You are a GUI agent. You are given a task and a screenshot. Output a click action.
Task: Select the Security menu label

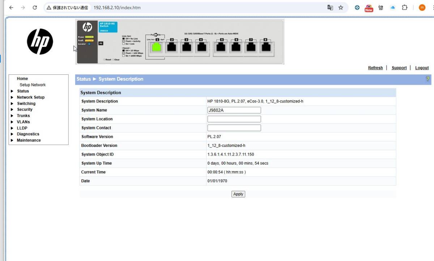[x=25, y=110]
